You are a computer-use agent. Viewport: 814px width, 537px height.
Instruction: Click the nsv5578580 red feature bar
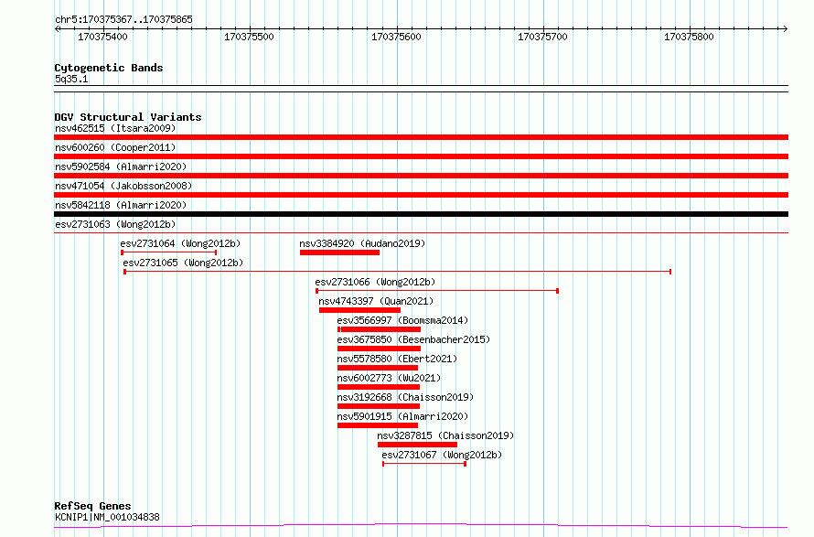pyautogui.click(x=378, y=368)
